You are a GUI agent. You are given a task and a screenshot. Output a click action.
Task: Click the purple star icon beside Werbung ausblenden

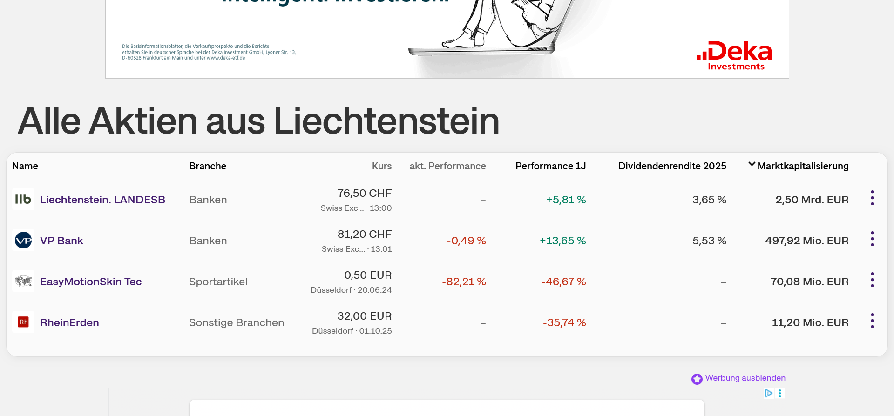(x=697, y=379)
